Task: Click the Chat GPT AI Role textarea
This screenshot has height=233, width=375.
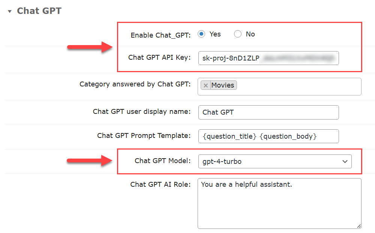Action: [279, 203]
